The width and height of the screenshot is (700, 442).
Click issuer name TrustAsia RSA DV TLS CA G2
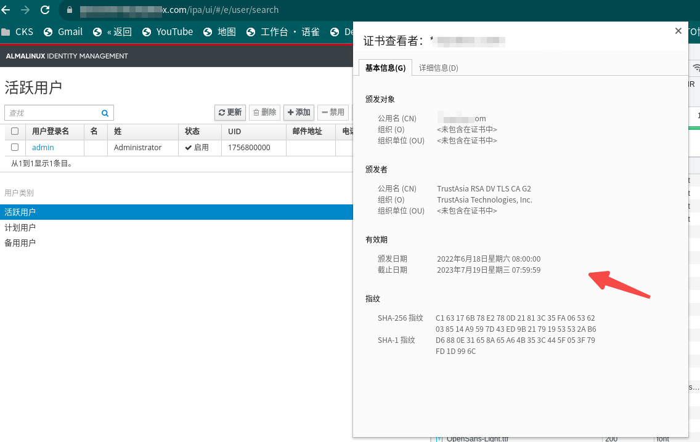pyautogui.click(x=484, y=188)
